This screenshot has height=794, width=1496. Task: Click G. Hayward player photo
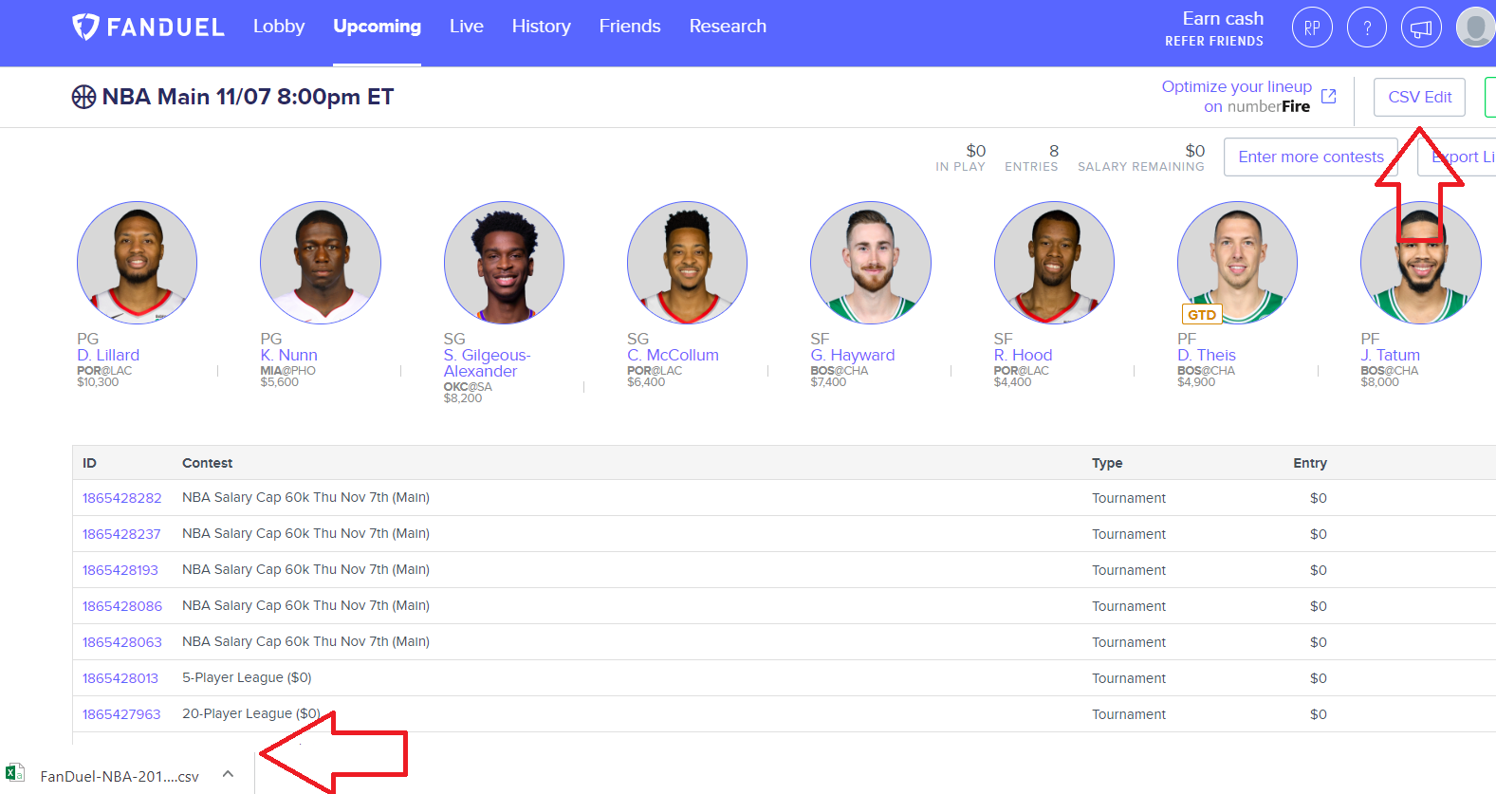[x=871, y=263]
